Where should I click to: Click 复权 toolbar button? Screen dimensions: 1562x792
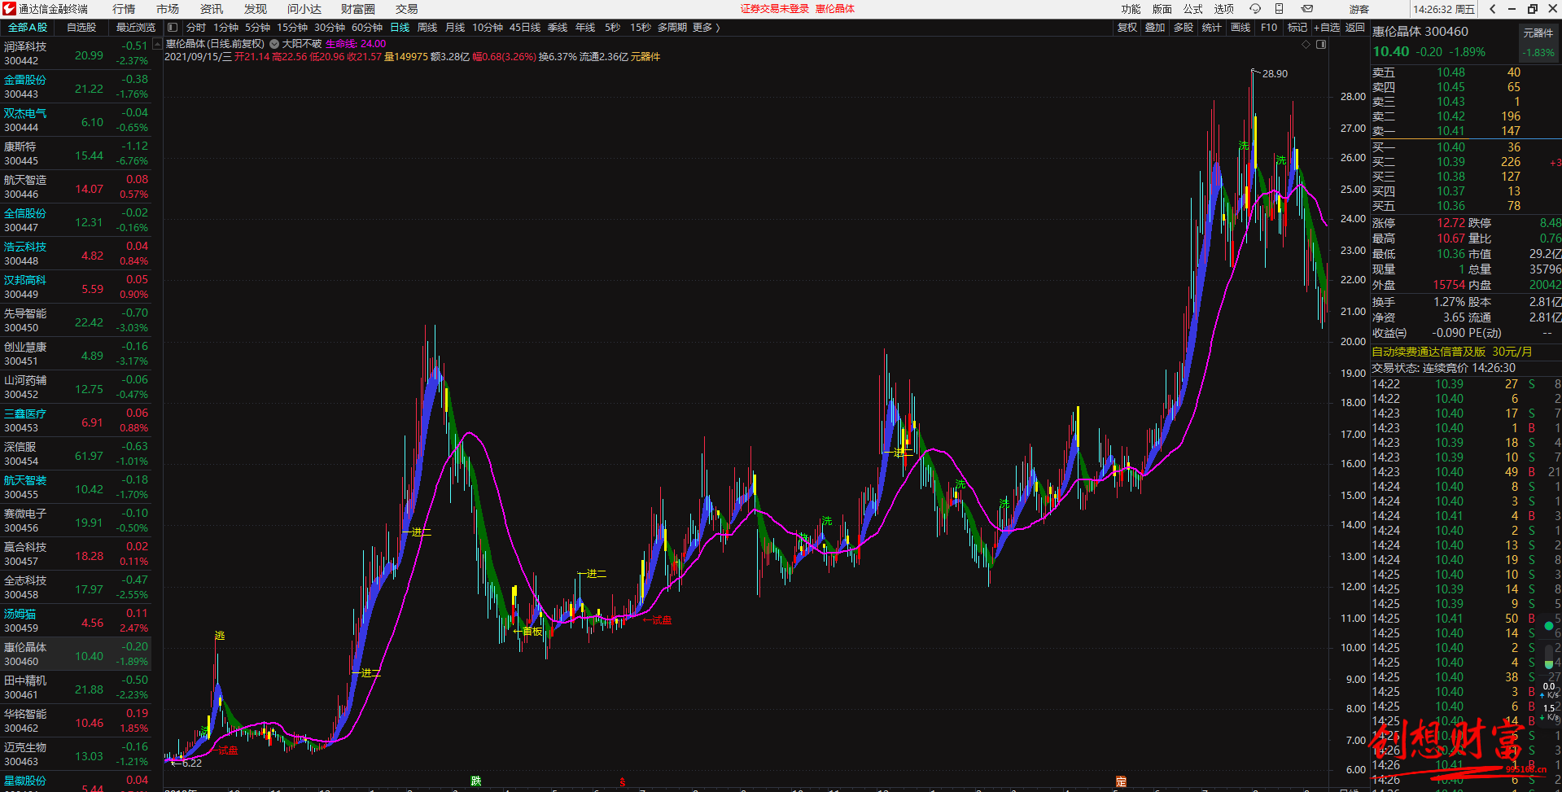tap(1127, 28)
